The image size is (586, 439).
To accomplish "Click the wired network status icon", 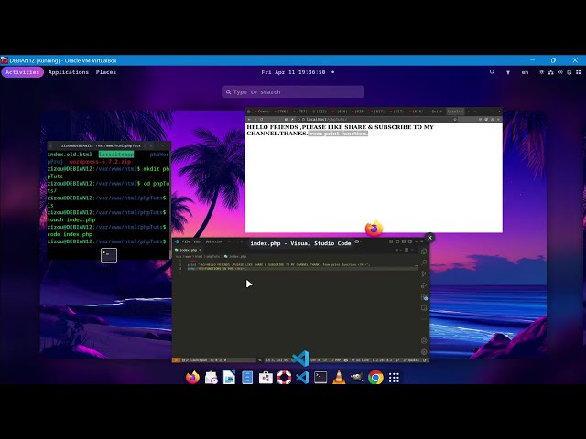I will tap(550, 72).
